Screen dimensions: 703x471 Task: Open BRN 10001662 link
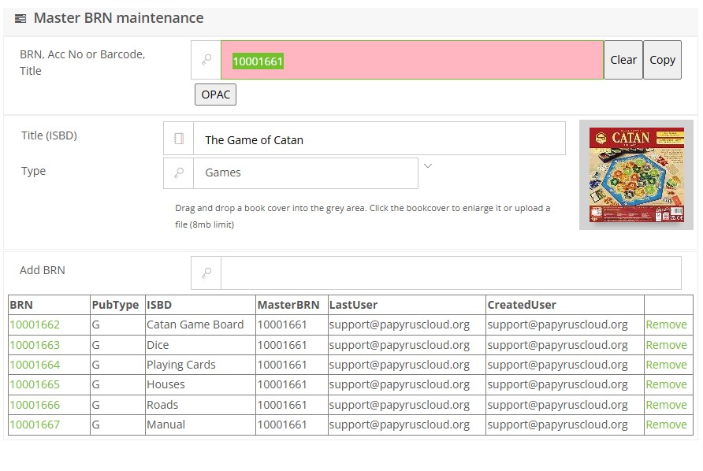(35, 325)
